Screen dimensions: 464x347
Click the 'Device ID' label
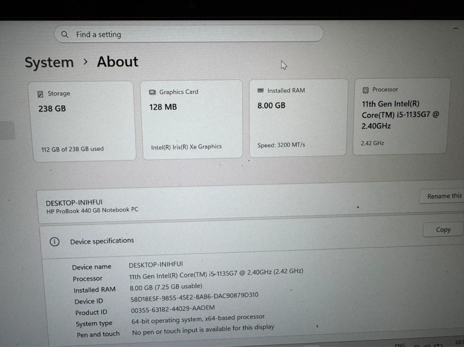point(89,301)
